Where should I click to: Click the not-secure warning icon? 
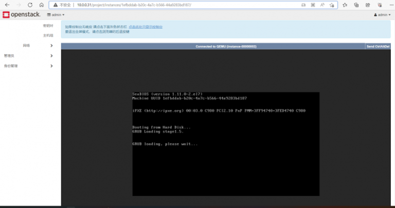[56, 5]
